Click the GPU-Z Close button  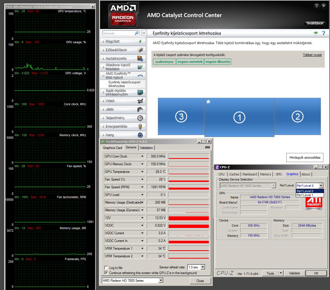(200, 281)
